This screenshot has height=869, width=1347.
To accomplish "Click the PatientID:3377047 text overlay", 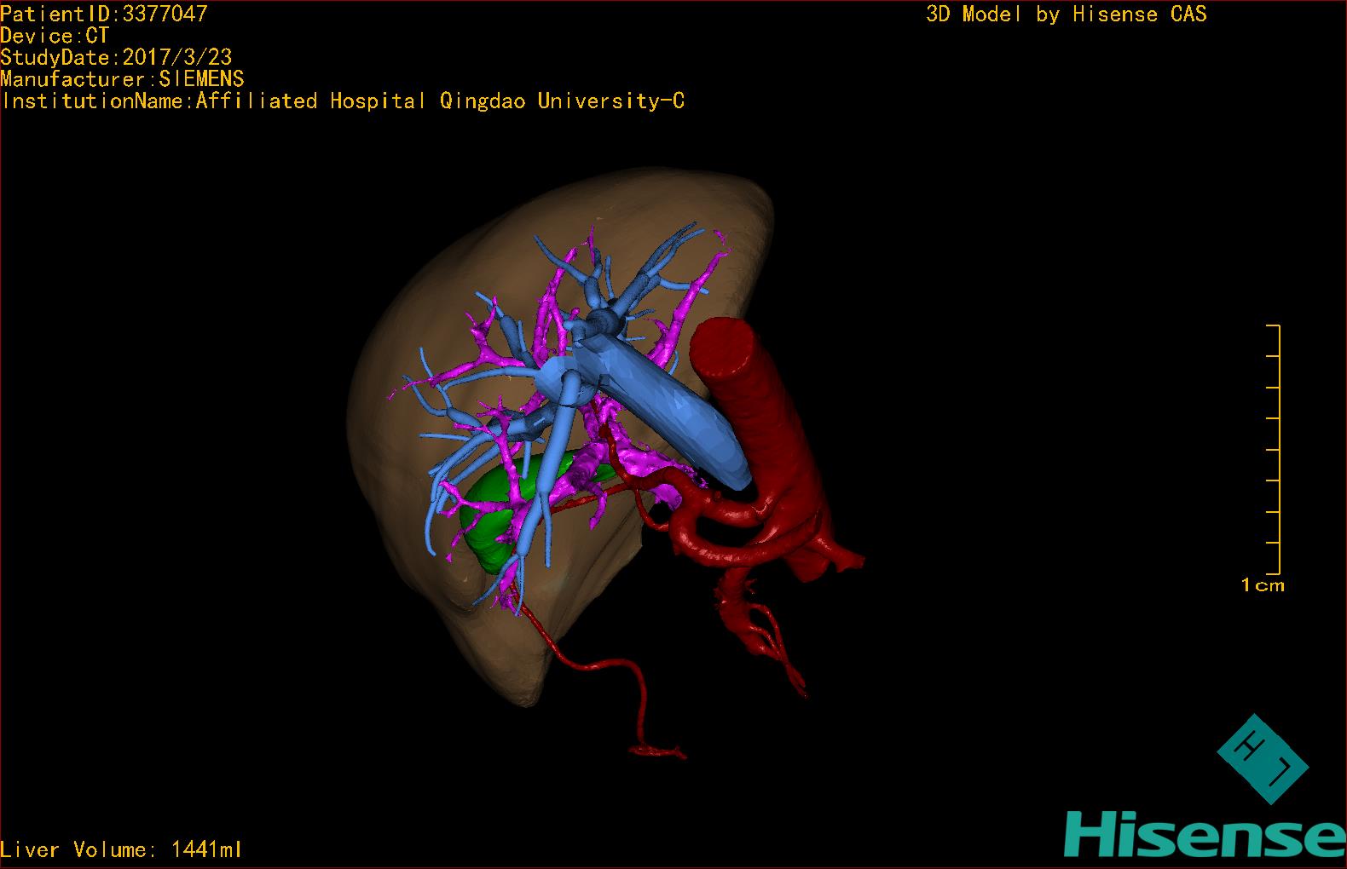I will pyautogui.click(x=104, y=14).
